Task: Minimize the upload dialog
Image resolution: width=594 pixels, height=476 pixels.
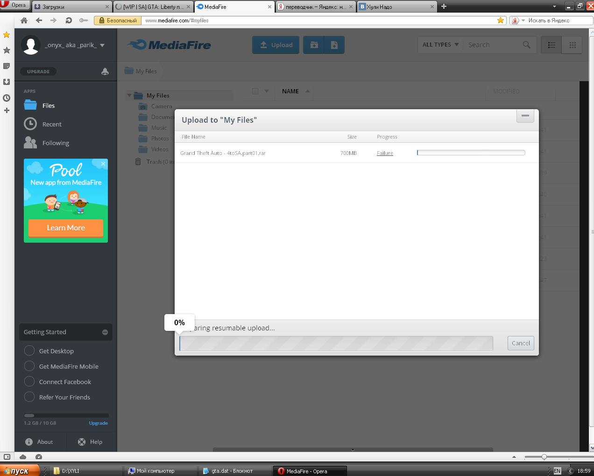Action: (x=525, y=116)
